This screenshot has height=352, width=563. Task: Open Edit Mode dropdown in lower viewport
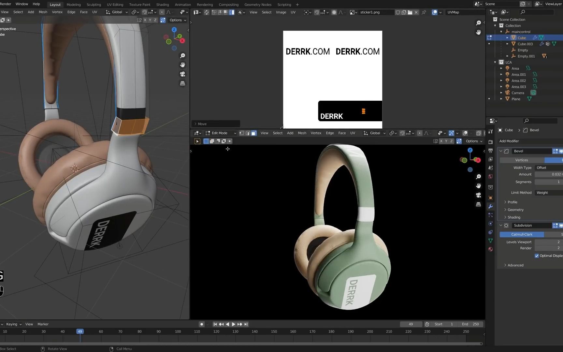point(221,133)
